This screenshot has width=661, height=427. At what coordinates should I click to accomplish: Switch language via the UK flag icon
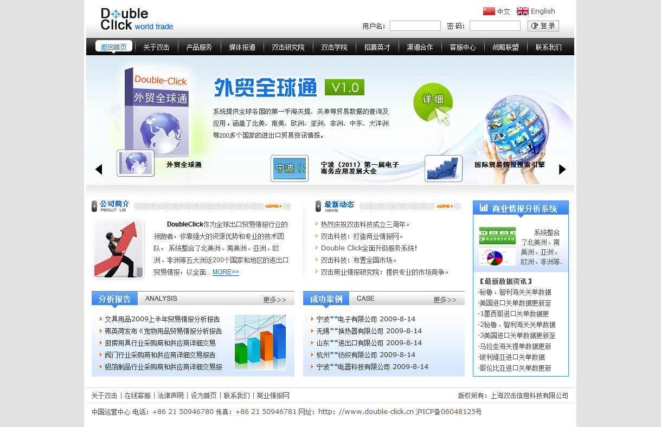523,11
